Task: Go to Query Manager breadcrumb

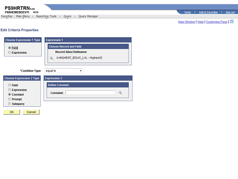Action: click(x=88, y=16)
